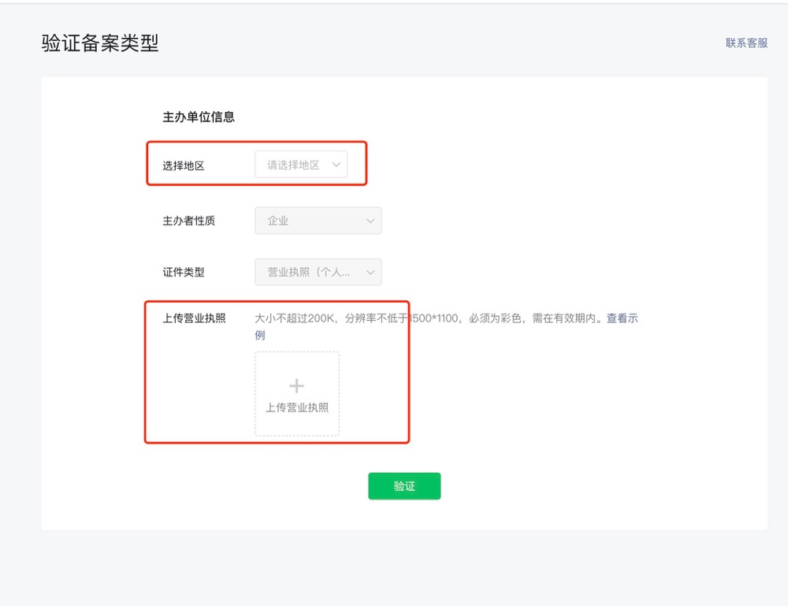Viewport: 788px width, 606px height.
Task: Click the 查看示例 link
Action: [x=623, y=318]
